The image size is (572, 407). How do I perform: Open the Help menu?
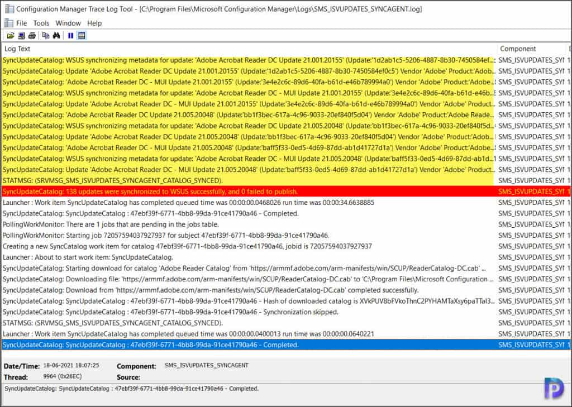coord(94,23)
